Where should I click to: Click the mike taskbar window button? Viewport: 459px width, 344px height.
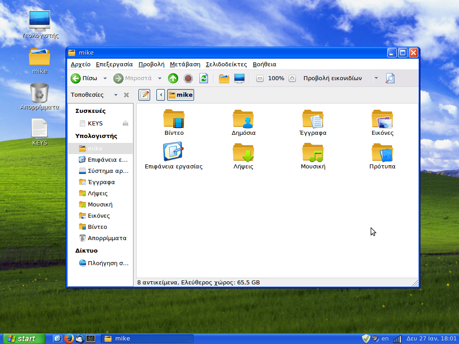(147, 339)
